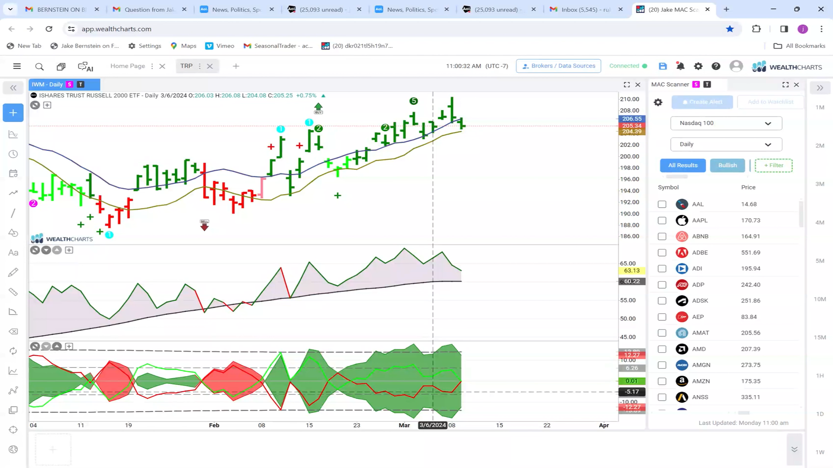833x468 pixels.
Task: Check the ADI symbol checkbox
Action: (662, 268)
